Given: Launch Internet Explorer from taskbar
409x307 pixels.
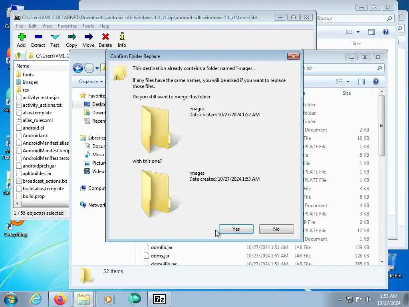Looking at the screenshot, I should coord(35,299).
